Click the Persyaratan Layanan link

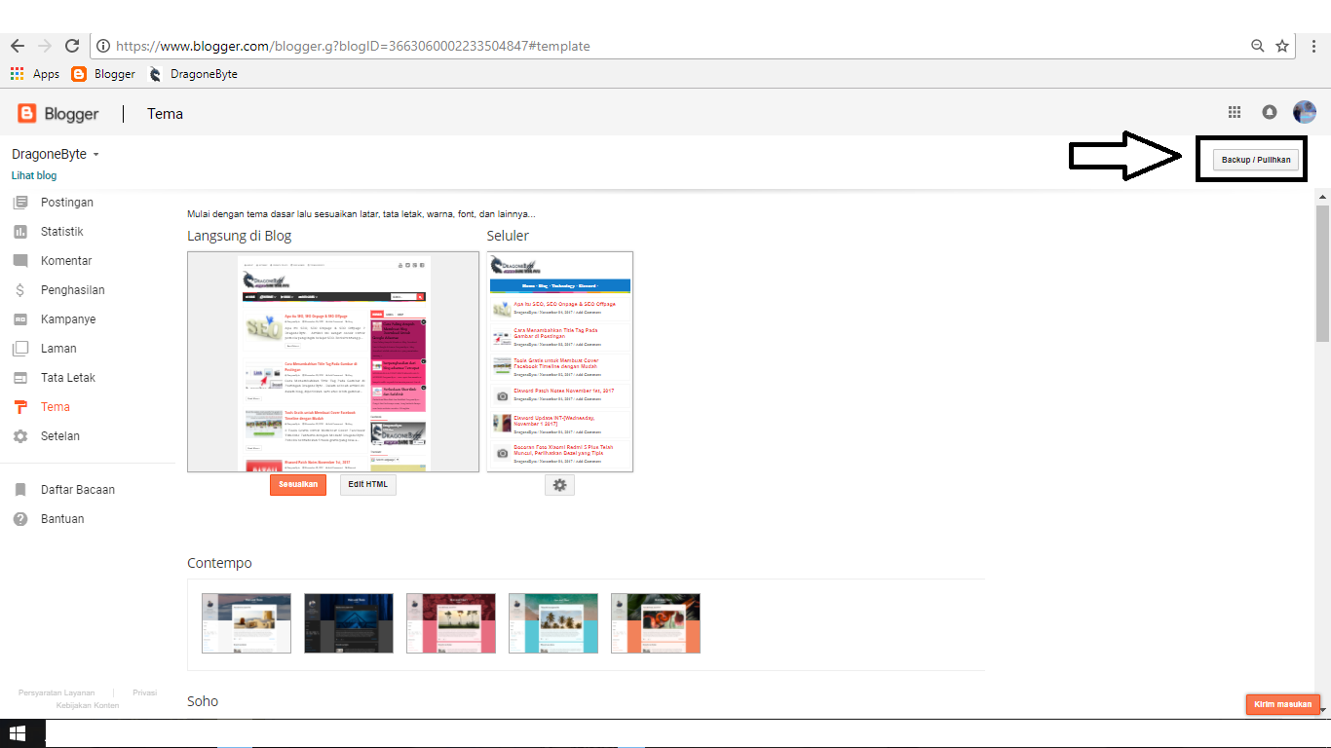[57, 692]
